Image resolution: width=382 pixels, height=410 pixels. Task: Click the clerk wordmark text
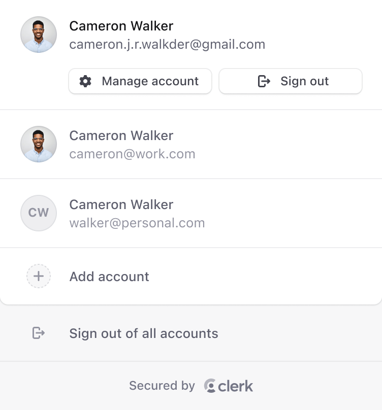point(236,386)
